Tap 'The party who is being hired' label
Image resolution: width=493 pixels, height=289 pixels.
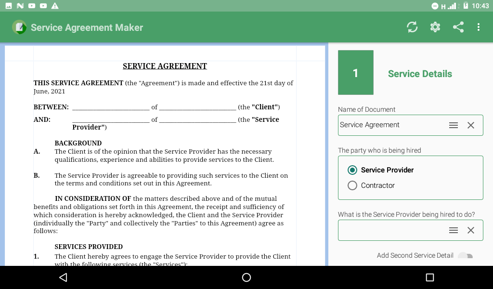click(379, 150)
